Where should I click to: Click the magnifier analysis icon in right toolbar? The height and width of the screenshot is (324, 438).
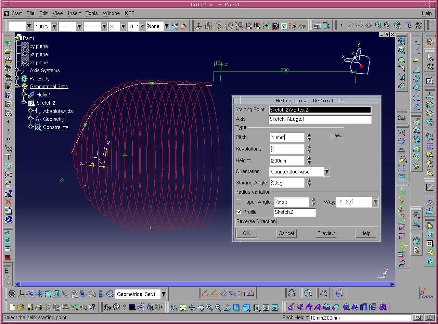pyautogui.click(x=401, y=263)
